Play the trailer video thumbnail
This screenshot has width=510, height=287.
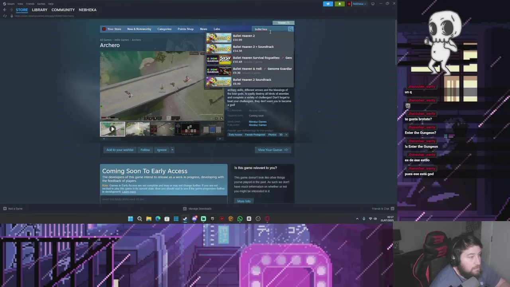coord(112,129)
